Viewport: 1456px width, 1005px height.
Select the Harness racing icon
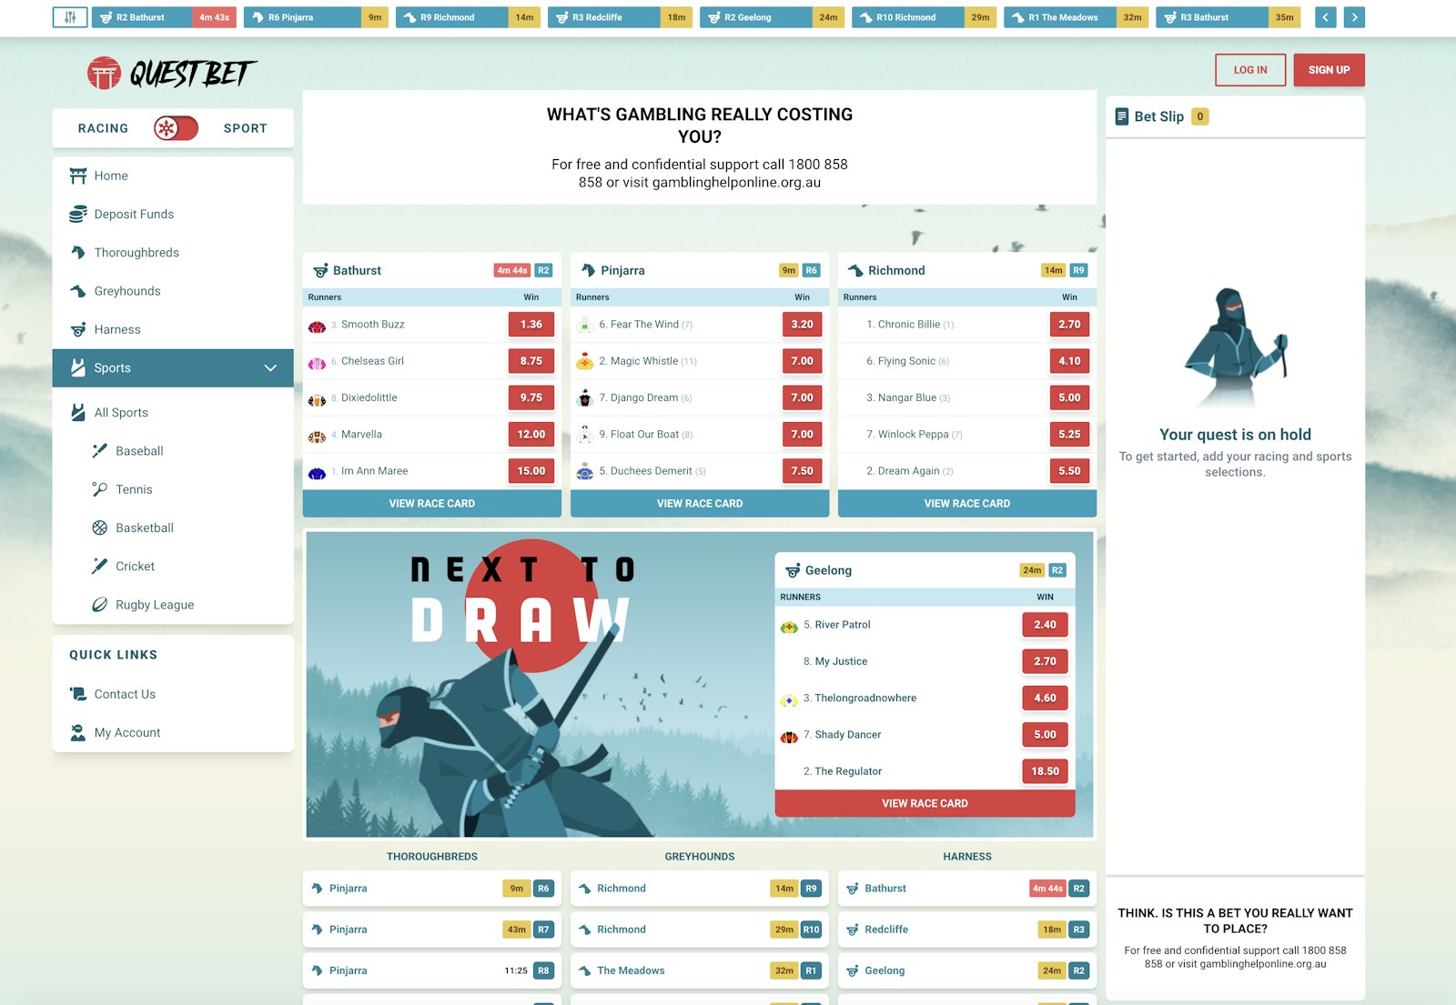coord(77,329)
